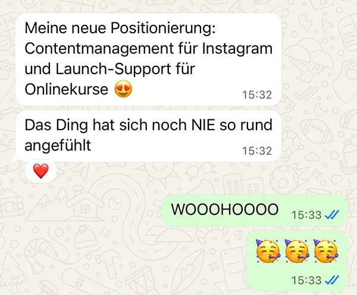Click the word Onlinekurse

(66, 89)
